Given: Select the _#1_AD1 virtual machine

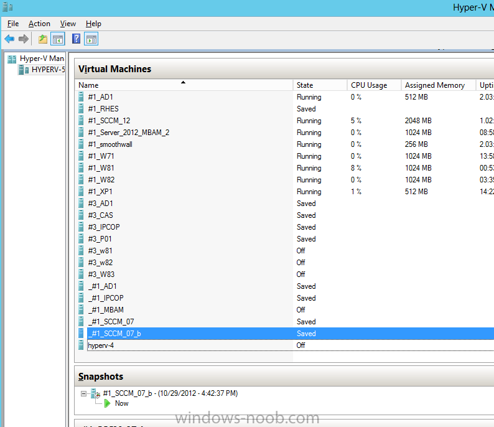Looking at the screenshot, I should pyautogui.click(x=103, y=286).
